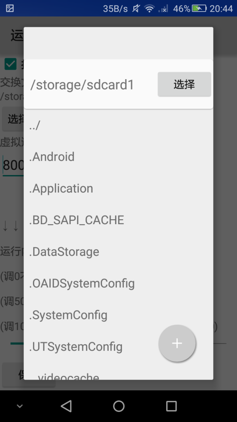The image size is (237, 422).
Task: Open the .BD_SAPI_CACHE folder
Action: tap(118, 220)
